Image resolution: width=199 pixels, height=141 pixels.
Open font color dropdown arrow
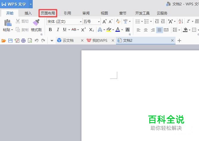point(122,30)
